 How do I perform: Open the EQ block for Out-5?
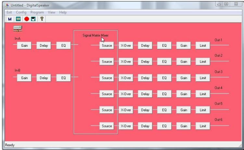(x=164, y=110)
